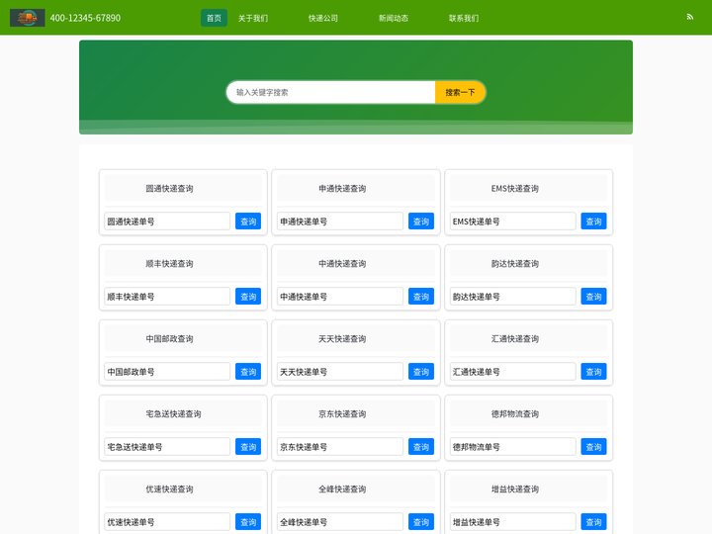The width and height of the screenshot is (712, 534).
Task: Click the 京东快递查询 heading
Action: pos(342,414)
